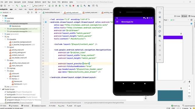Click the navigate back arrow in toolbar

pyautogui.click(x=9, y=6)
